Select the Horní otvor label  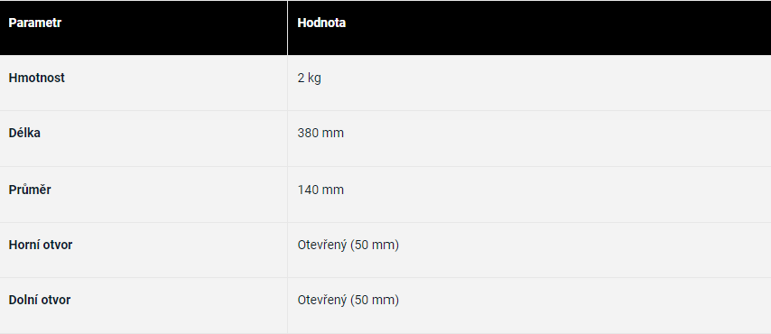point(41,245)
